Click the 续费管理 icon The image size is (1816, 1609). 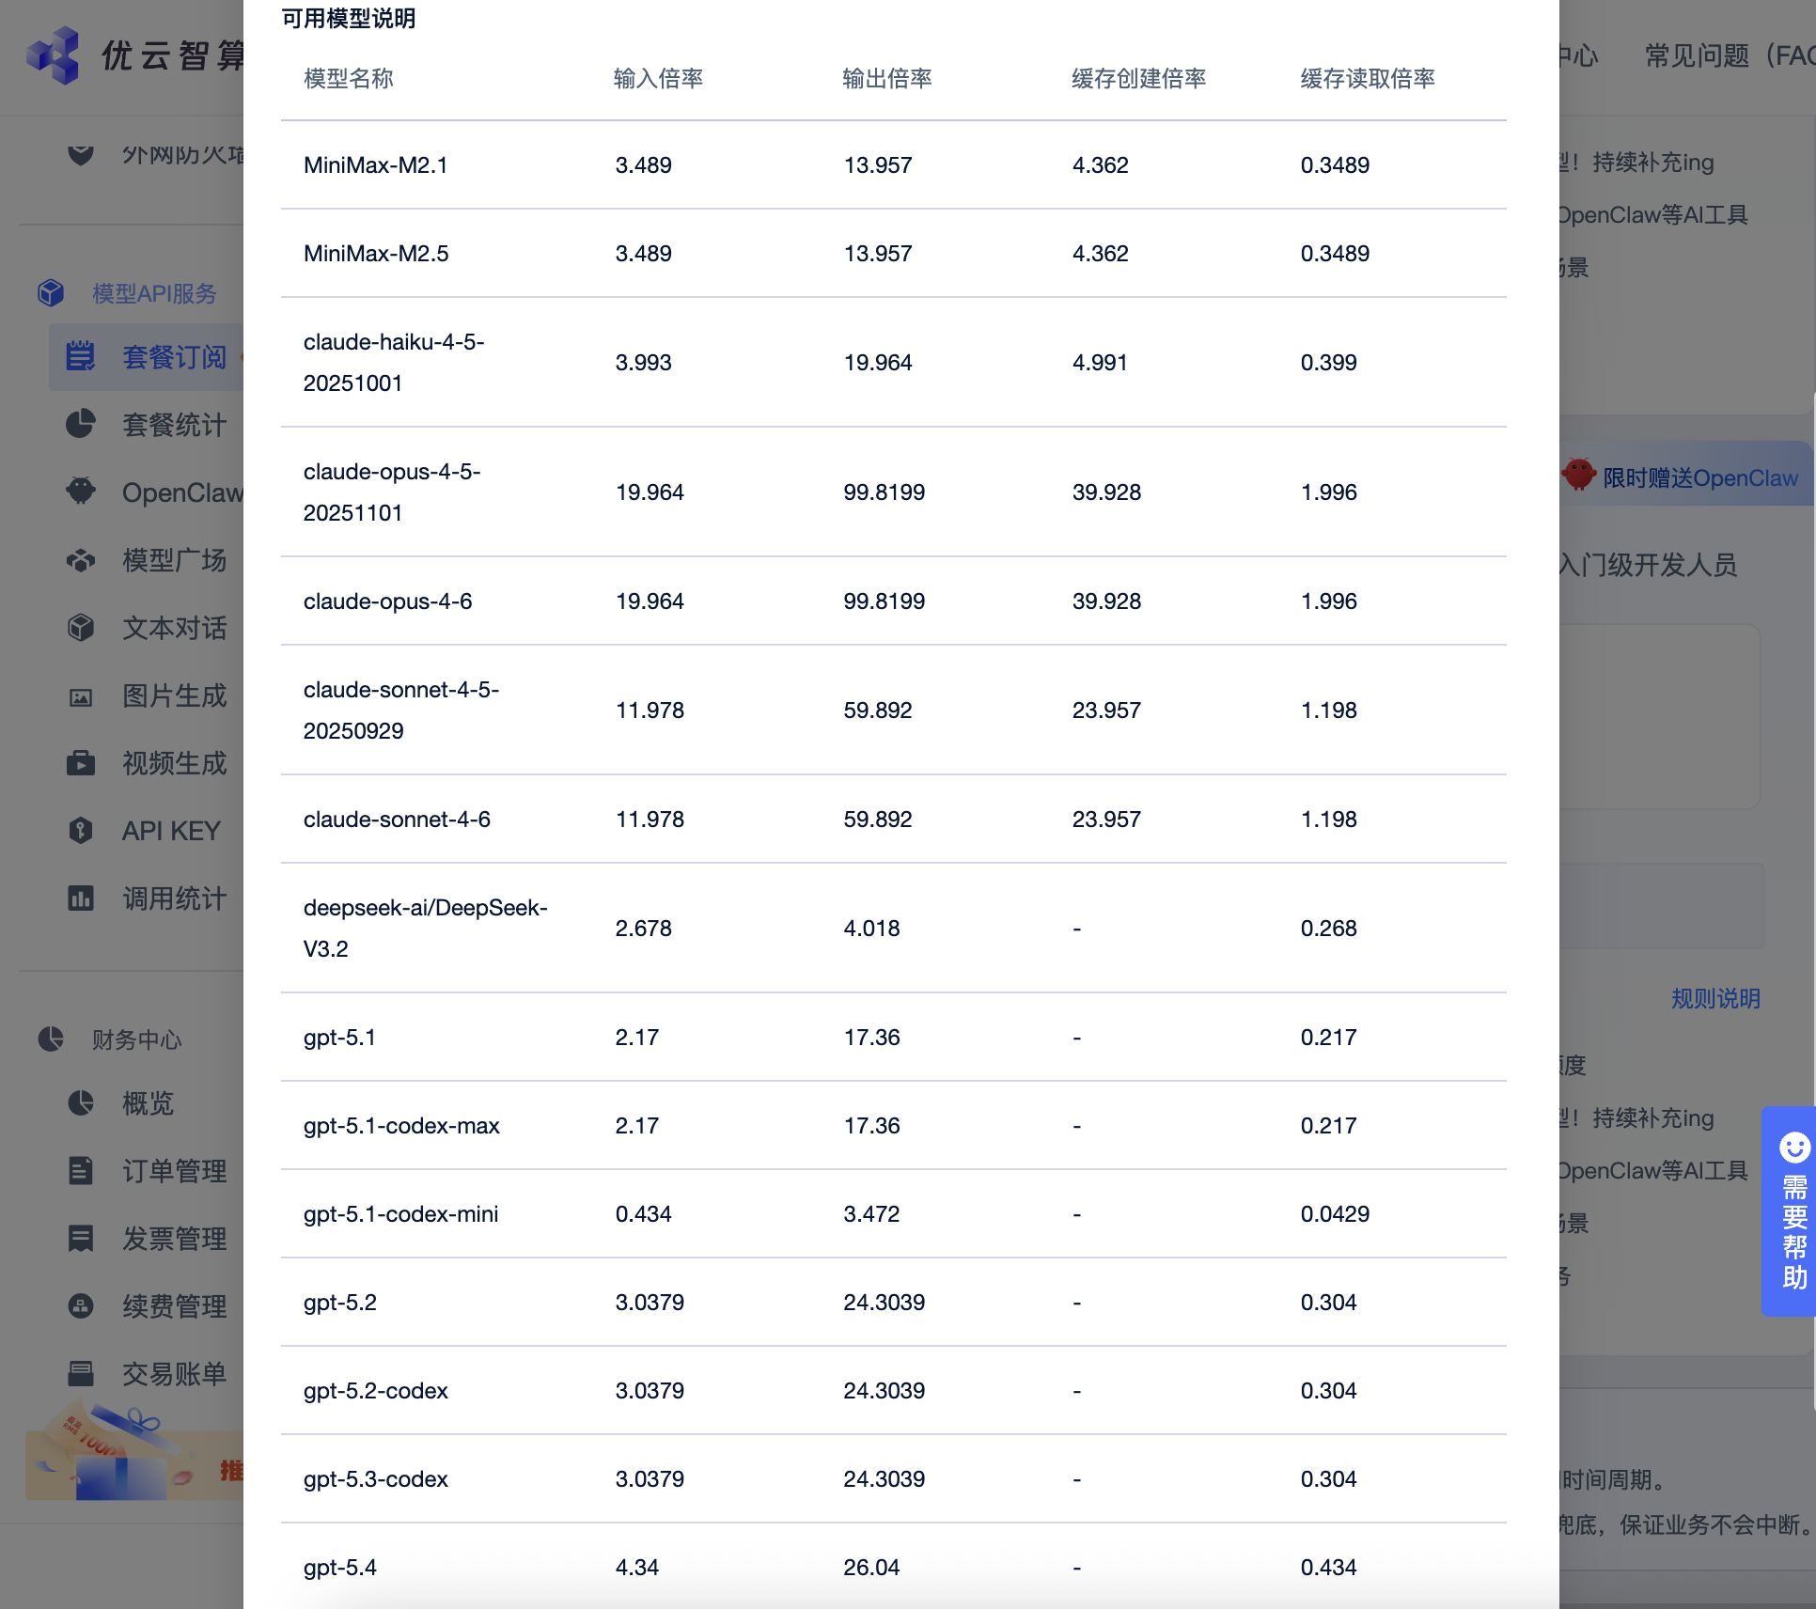tap(81, 1305)
